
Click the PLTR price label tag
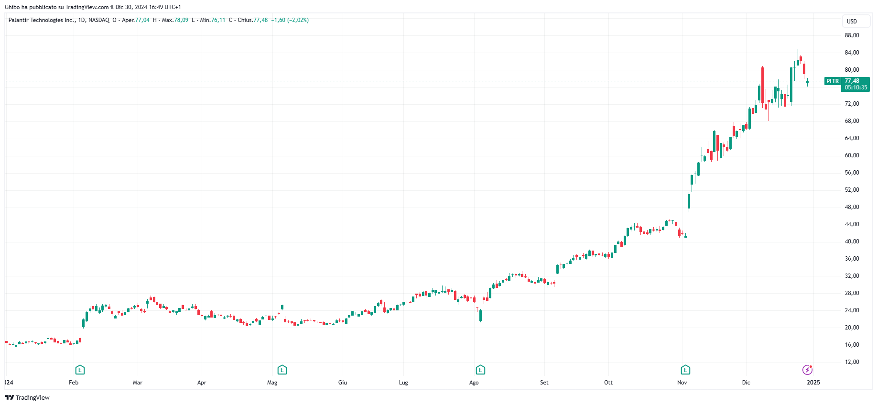tap(833, 81)
